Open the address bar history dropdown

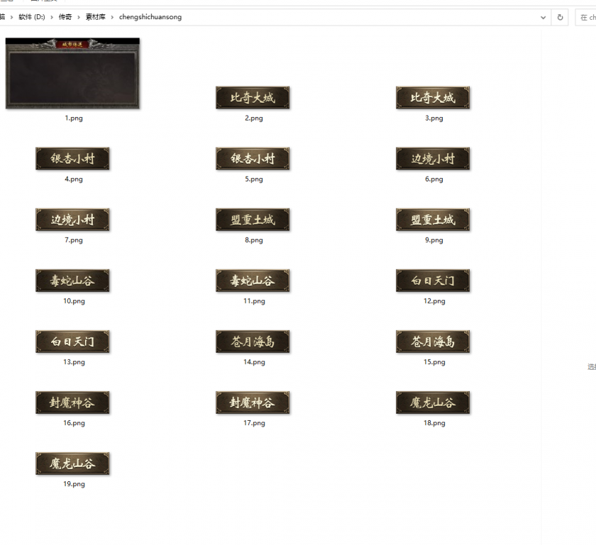pos(543,17)
